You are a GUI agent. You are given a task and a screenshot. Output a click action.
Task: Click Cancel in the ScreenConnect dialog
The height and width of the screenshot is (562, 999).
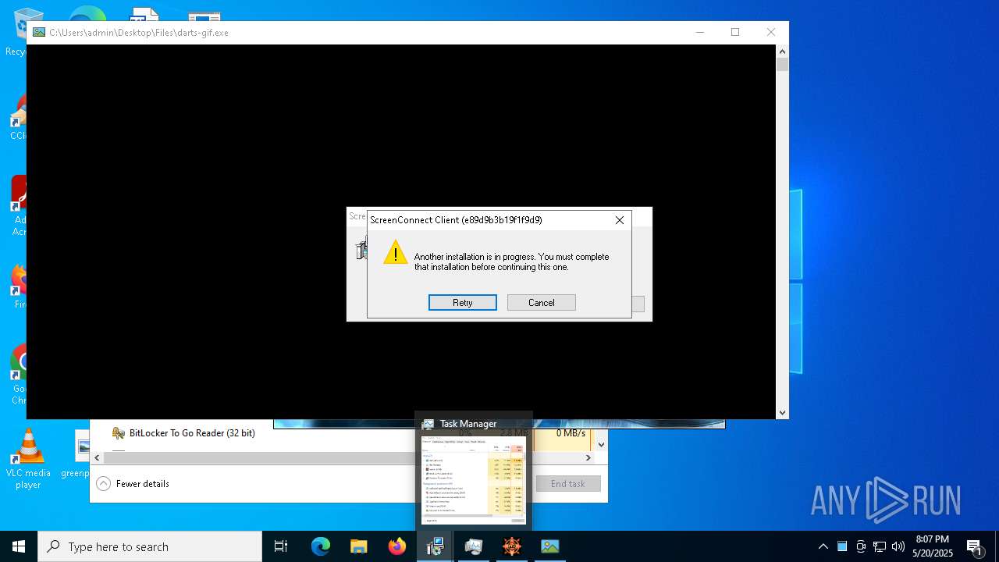click(x=541, y=303)
